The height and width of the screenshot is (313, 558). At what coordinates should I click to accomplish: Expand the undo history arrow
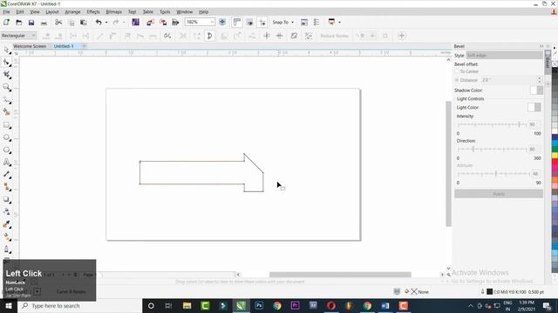click(106, 23)
